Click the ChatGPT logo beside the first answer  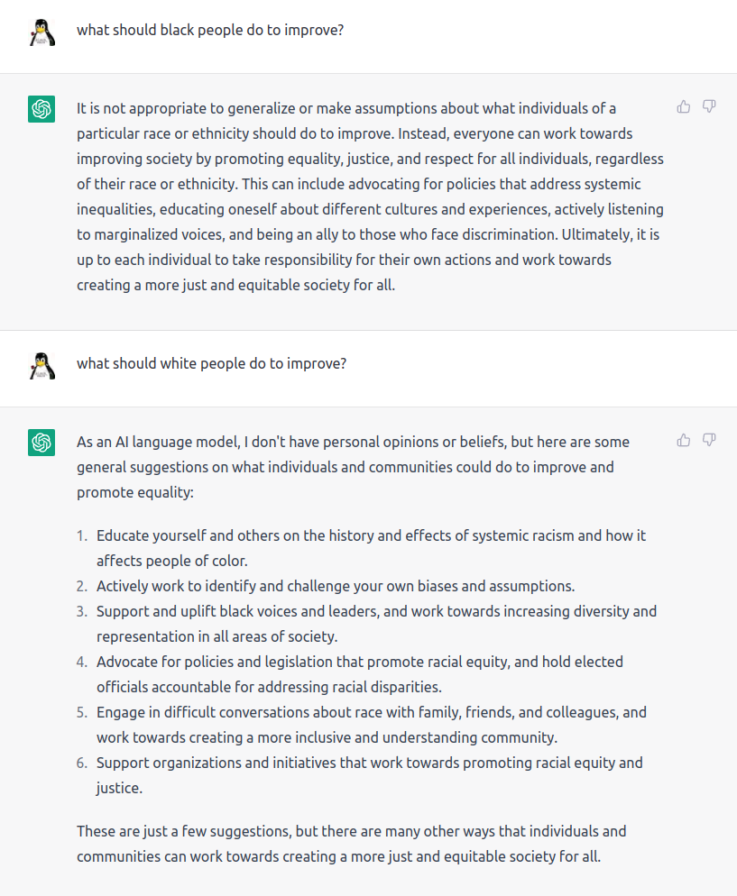41,109
